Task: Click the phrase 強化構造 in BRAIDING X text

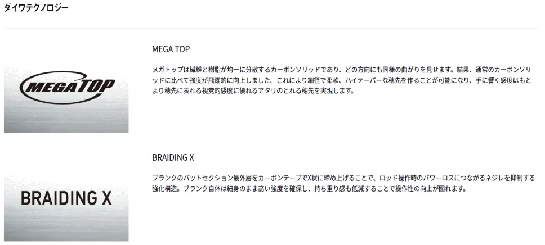Action: click(x=165, y=189)
